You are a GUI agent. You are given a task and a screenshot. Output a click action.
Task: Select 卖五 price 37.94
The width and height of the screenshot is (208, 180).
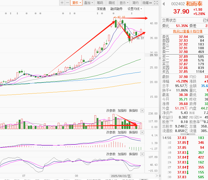[183, 37]
